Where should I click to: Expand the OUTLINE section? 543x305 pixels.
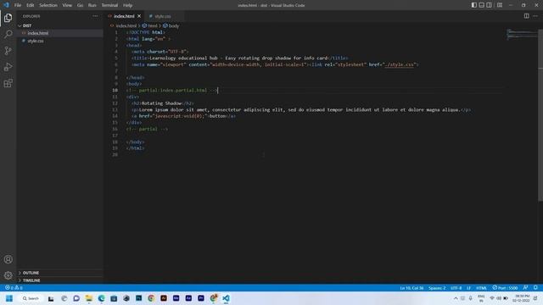click(x=31, y=273)
